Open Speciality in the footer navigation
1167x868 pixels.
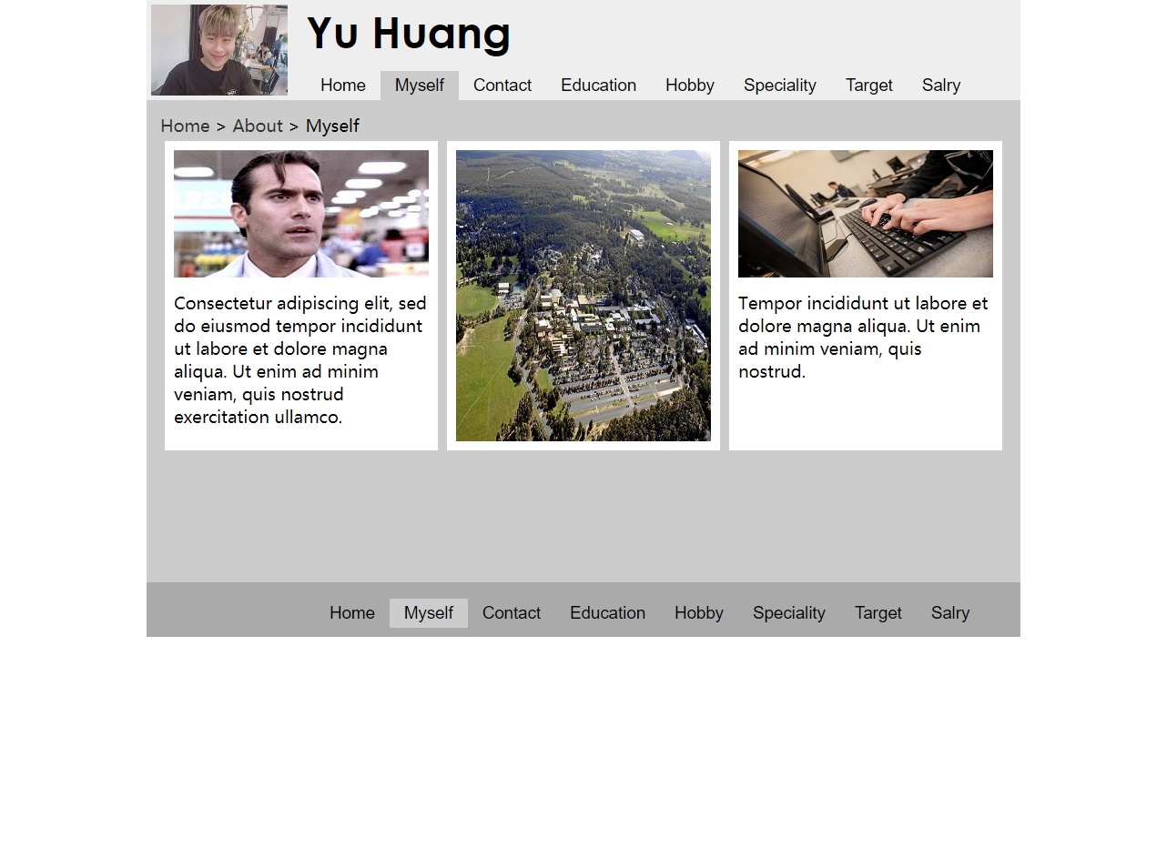point(789,613)
